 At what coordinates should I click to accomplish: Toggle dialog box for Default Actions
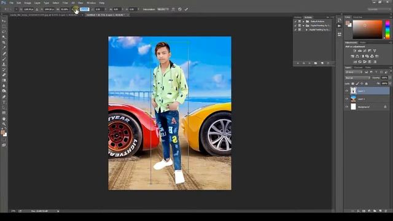pyautogui.click(x=299, y=21)
